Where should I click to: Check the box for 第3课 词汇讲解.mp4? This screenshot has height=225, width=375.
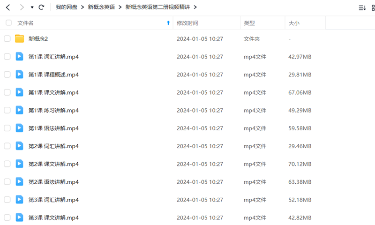tap(7, 200)
